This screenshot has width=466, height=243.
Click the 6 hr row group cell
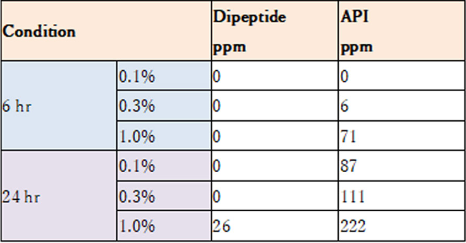click(x=59, y=106)
